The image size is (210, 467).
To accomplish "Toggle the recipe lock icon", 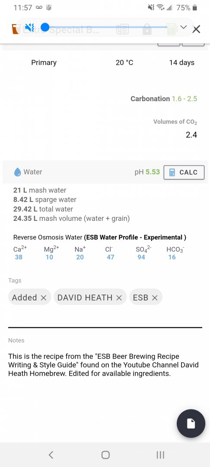I will 146,29.
